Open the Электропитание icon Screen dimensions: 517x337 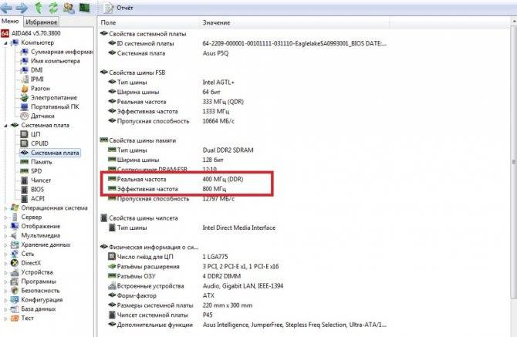coord(24,98)
